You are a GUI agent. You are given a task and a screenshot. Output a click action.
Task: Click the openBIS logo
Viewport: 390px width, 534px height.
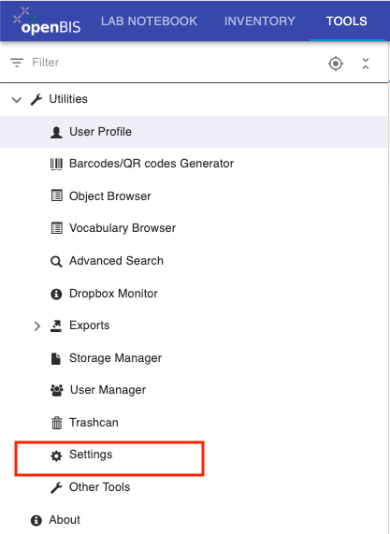pos(47,22)
